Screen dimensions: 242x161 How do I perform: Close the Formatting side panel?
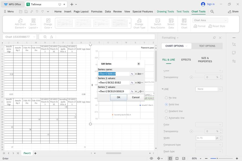(x=220, y=37)
